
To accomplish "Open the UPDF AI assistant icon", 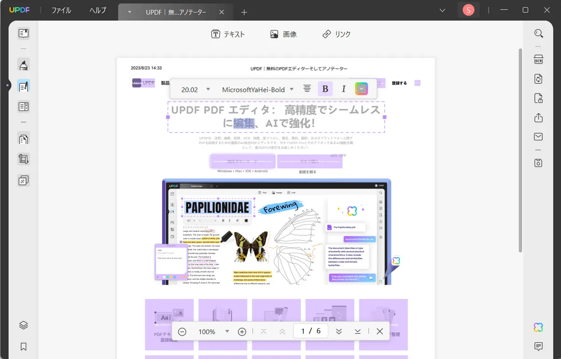I will coord(539,328).
